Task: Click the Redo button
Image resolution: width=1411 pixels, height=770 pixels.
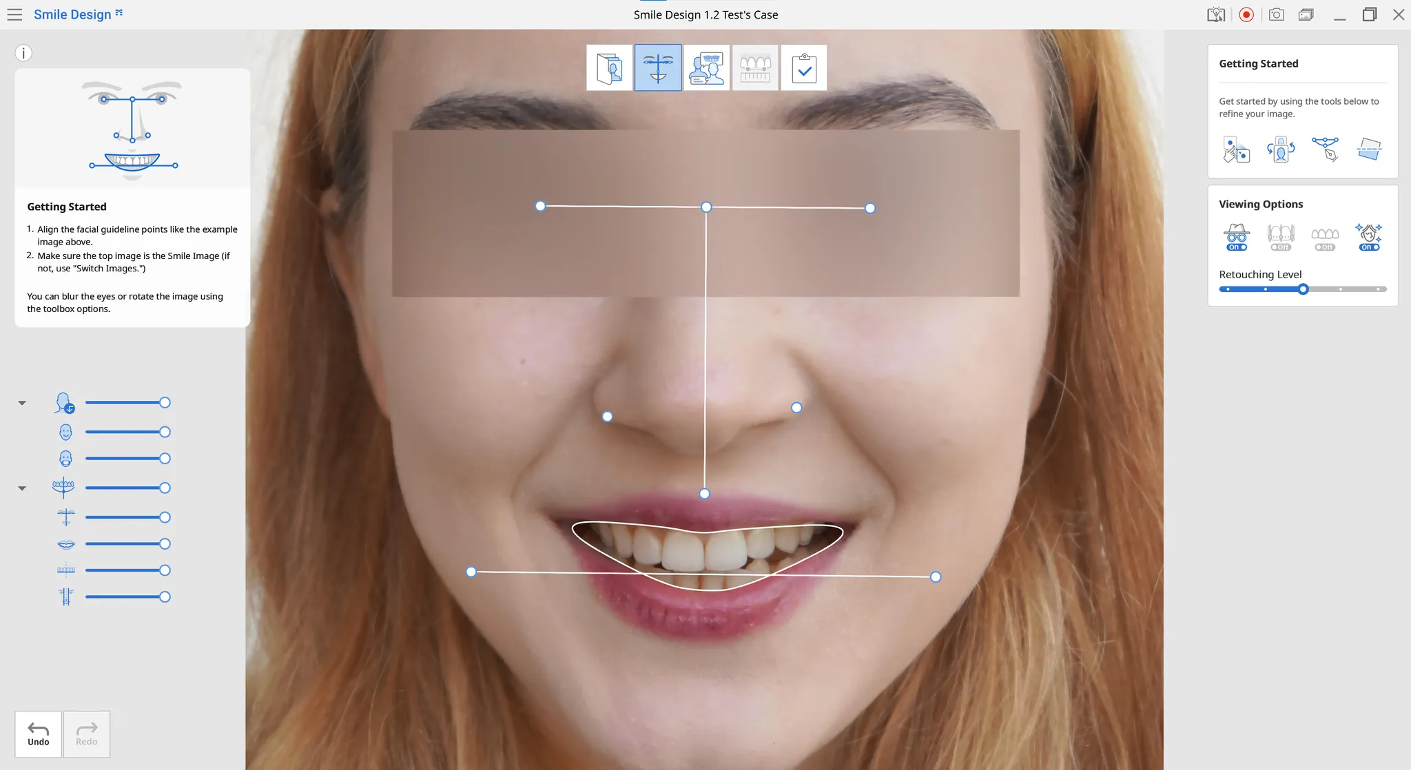Action: [87, 734]
